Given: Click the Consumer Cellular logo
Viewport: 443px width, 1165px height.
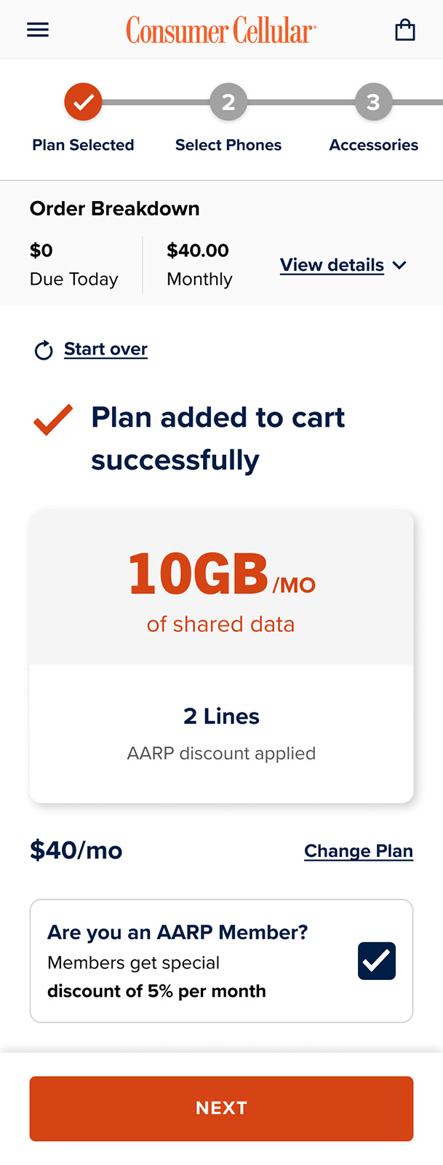Looking at the screenshot, I should pyautogui.click(x=221, y=31).
